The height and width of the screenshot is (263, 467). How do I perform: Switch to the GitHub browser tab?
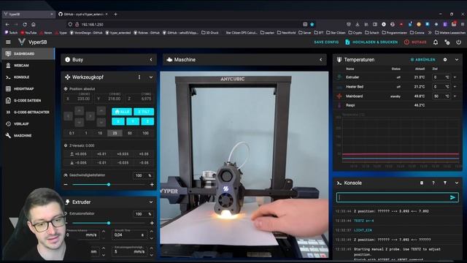coord(82,14)
